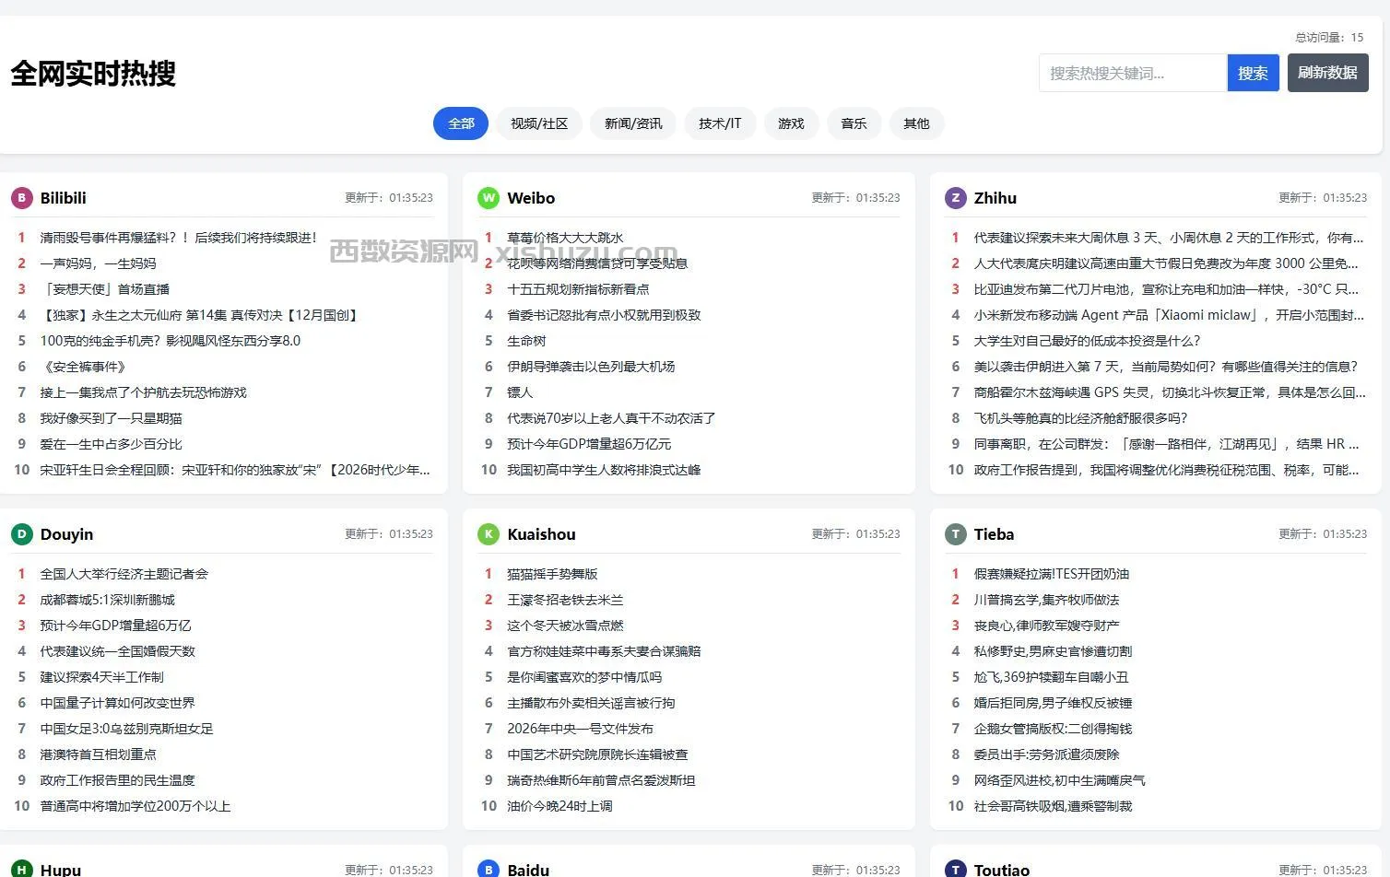1390x877 pixels.
Task: Click the 搜索 button
Action: [x=1253, y=73]
